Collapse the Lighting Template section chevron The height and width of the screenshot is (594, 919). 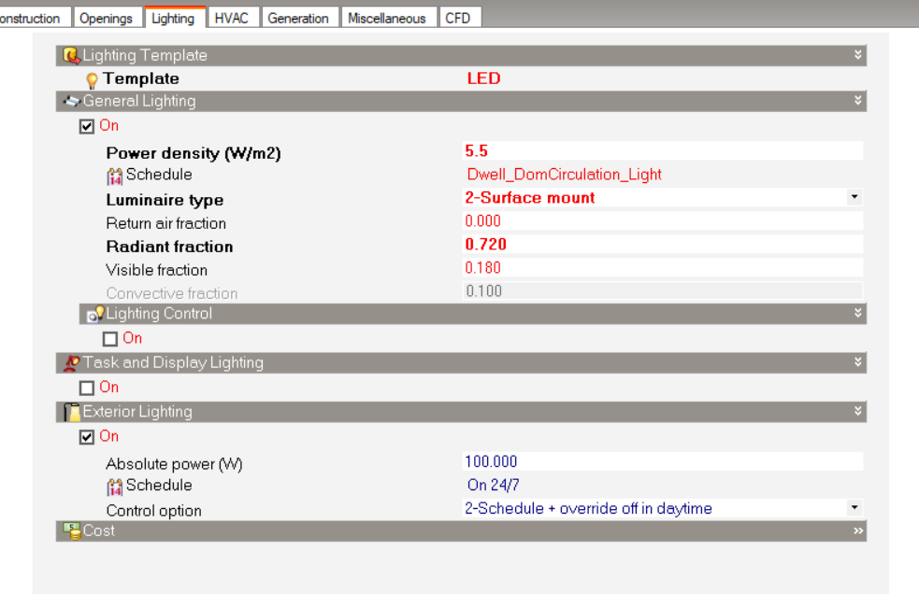[x=858, y=55]
